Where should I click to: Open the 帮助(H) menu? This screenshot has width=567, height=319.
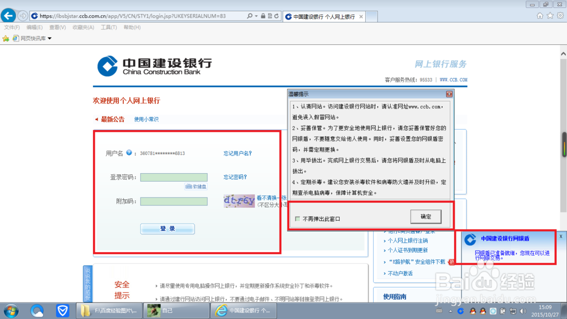tap(132, 27)
